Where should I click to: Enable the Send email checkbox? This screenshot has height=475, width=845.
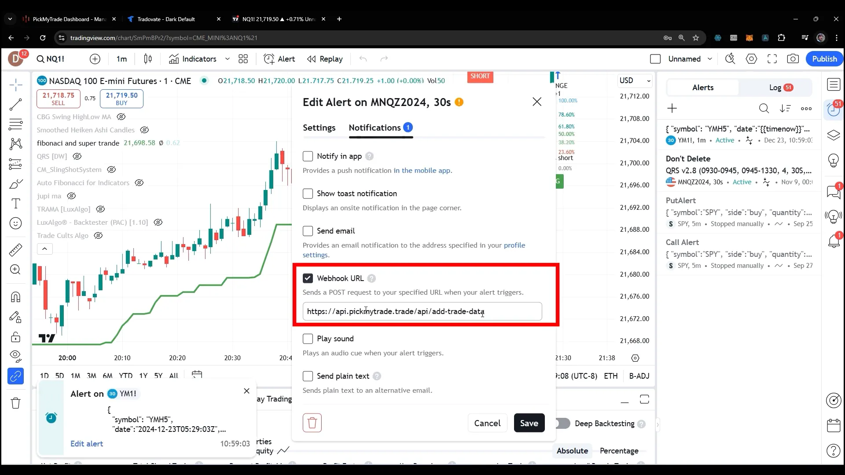click(x=308, y=231)
